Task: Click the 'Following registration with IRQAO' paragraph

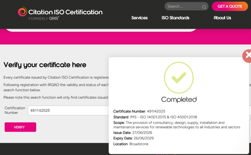Action: point(56,87)
